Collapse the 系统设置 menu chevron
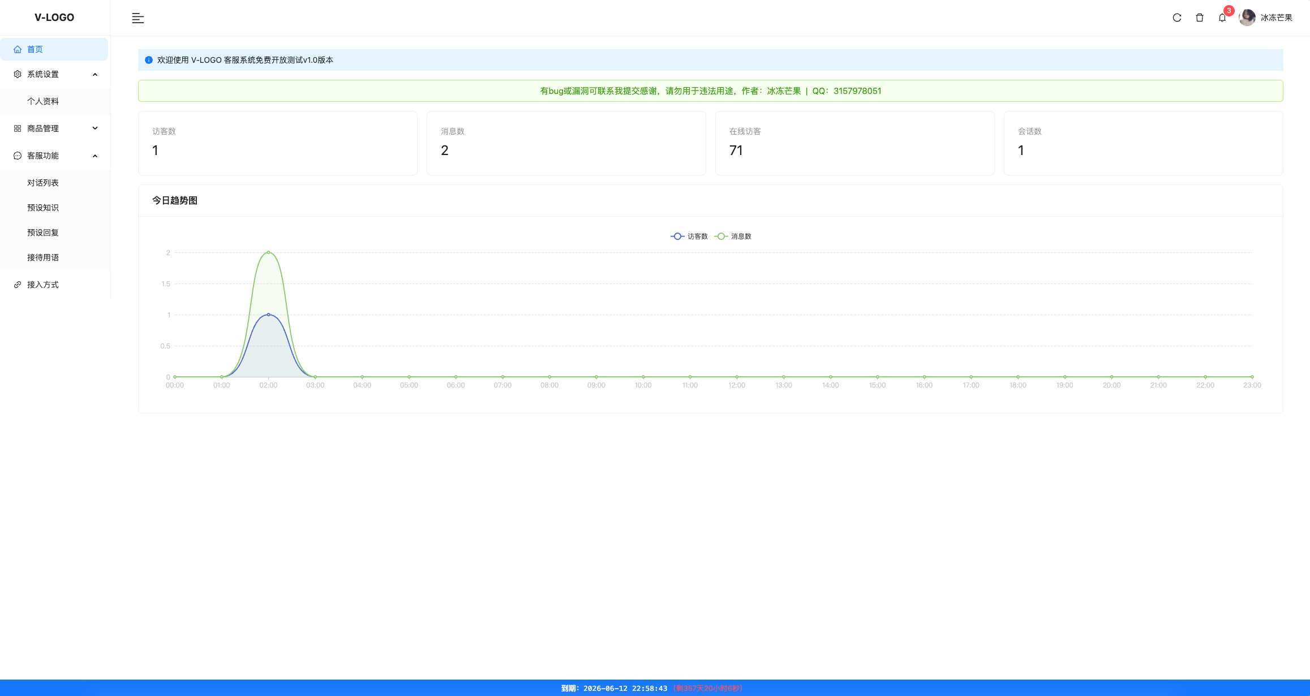The width and height of the screenshot is (1310, 696). 95,74
